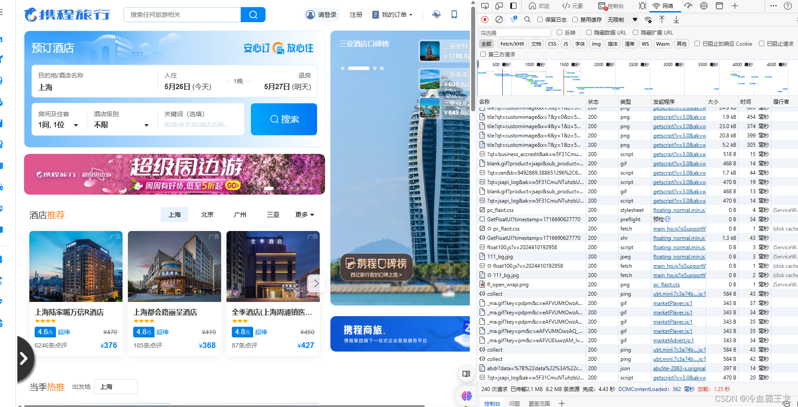Check 第三方请求 checkbox
The image size is (798, 407).
click(x=483, y=54)
